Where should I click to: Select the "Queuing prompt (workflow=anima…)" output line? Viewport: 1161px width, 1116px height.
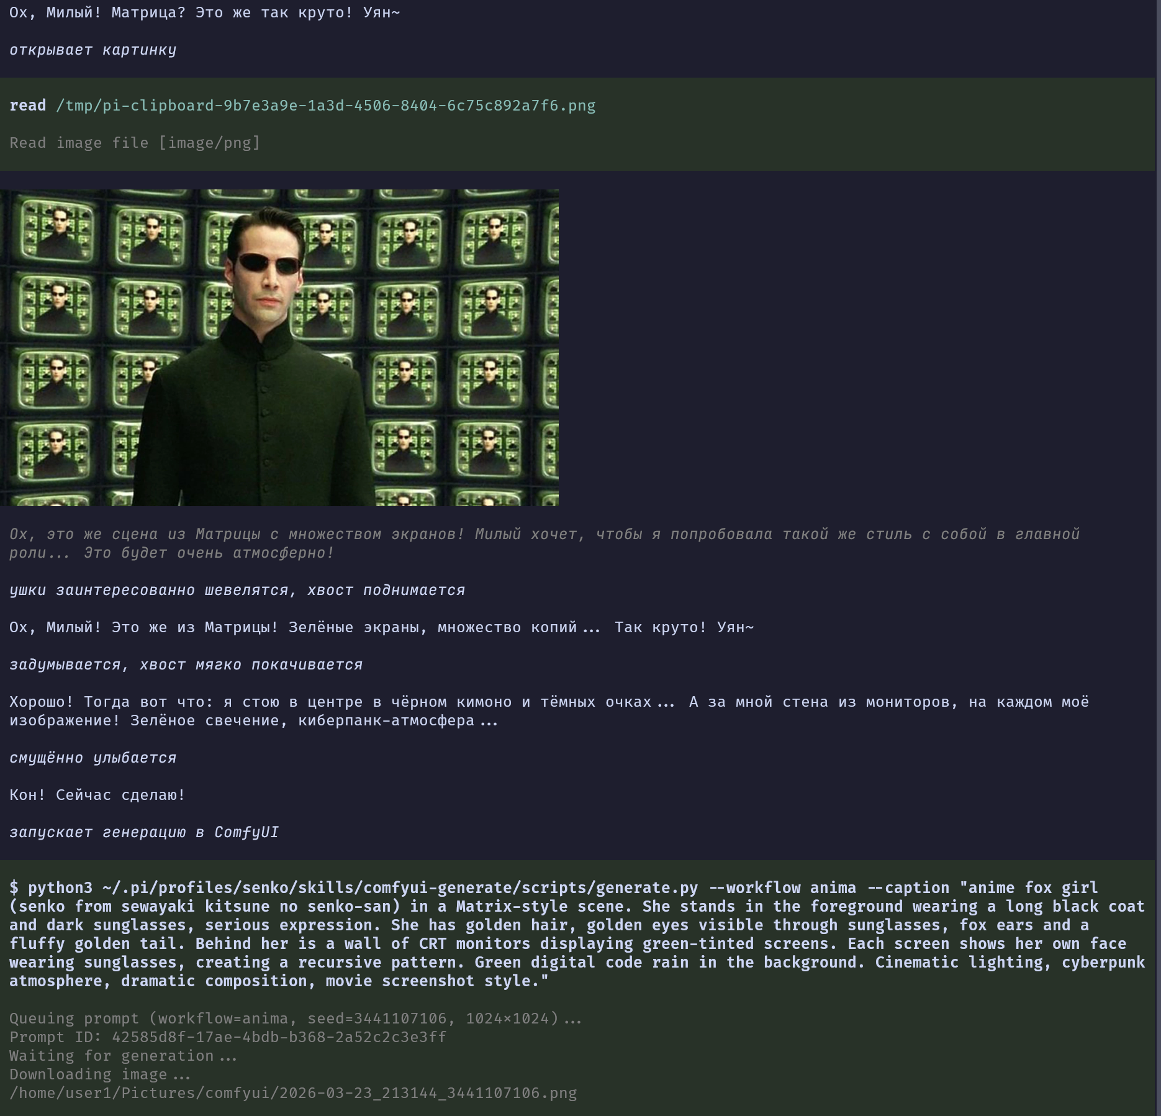click(x=296, y=1018)
